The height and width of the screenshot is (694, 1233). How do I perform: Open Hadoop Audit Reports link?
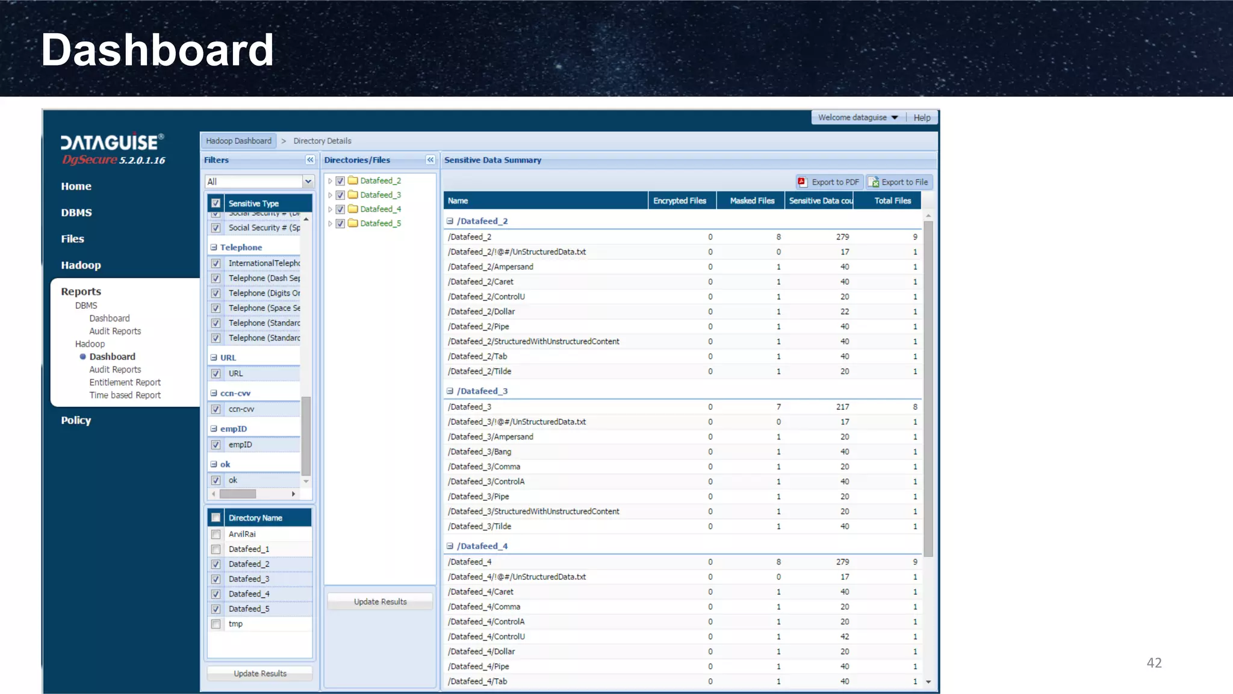115,370
